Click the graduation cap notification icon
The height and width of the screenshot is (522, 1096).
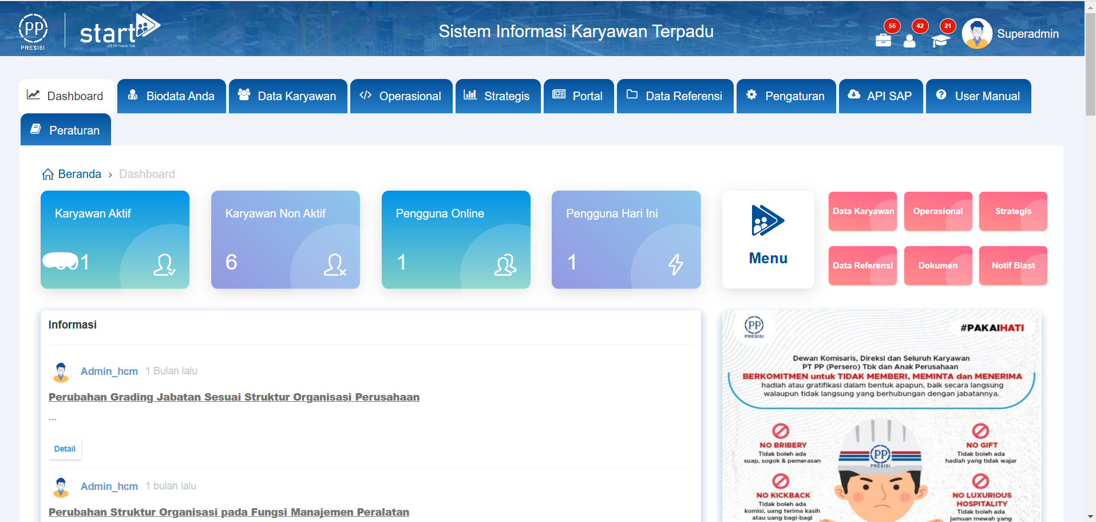940,41
